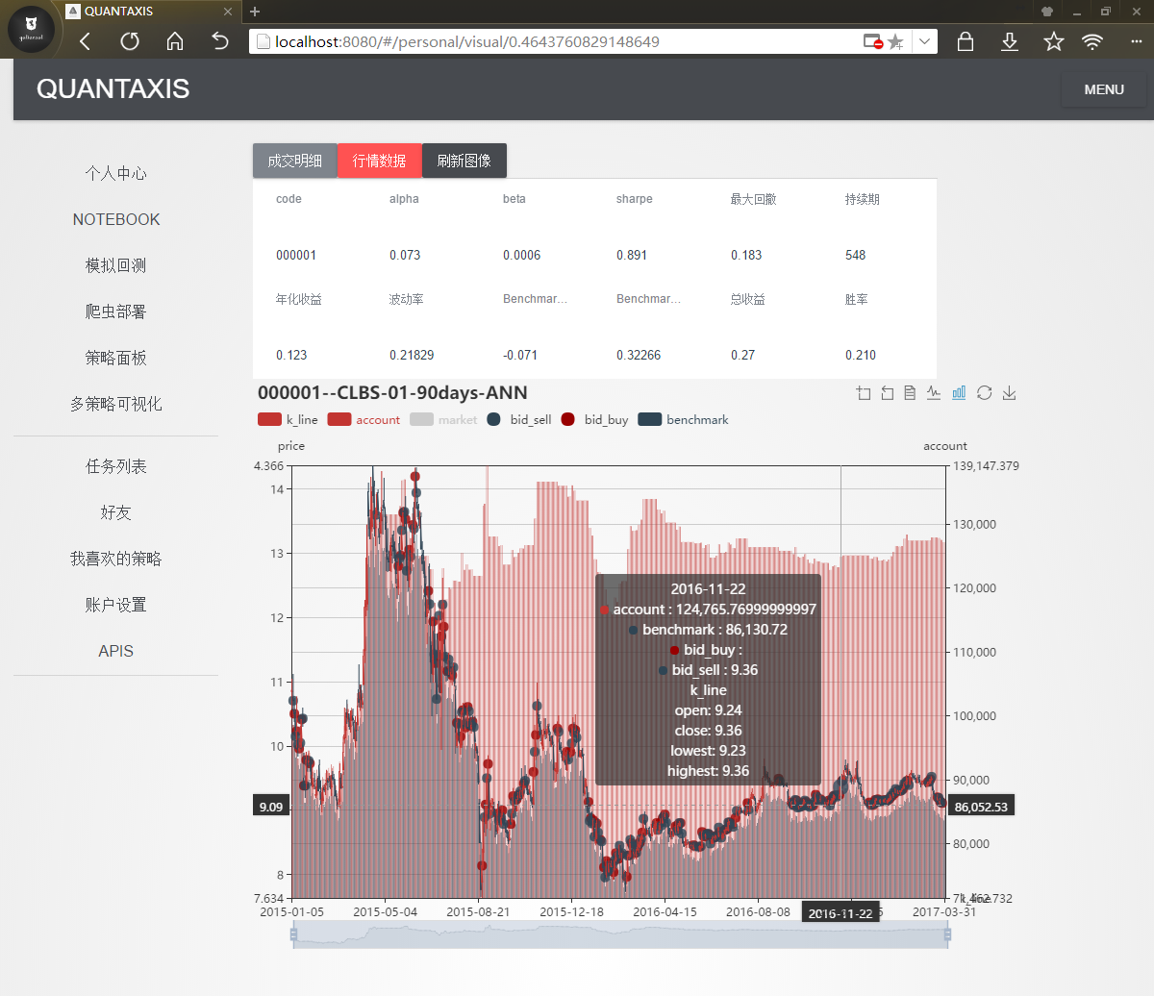The height and width of the screenshot is (996, 1154).
Task: Open the chart data view icon
Action: click(x=909, y=392)
